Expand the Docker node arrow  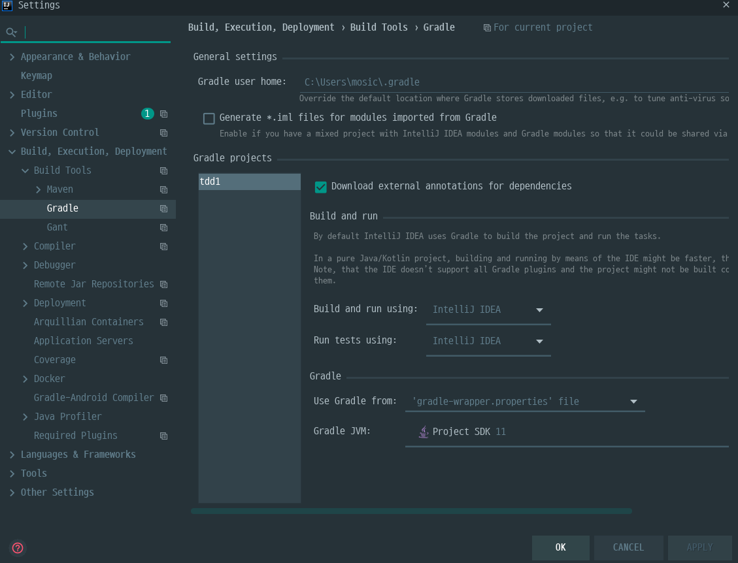25,379
